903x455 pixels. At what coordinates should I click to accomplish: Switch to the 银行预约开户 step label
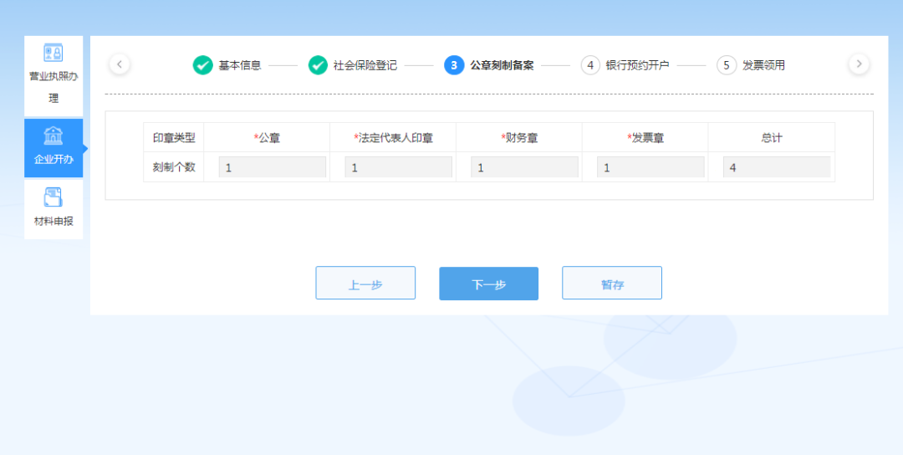[x=637, y=65]
